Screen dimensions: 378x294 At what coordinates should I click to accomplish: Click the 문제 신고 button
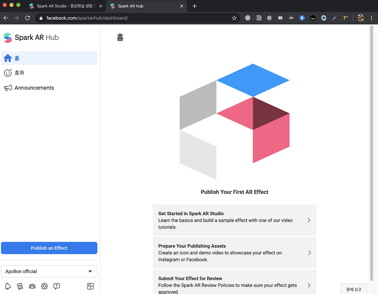click(354, 289)
